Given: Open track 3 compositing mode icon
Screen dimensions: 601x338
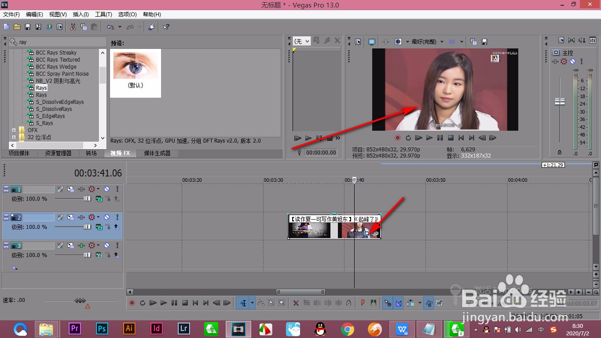Looking at the screenshot, I should [99, 255].
